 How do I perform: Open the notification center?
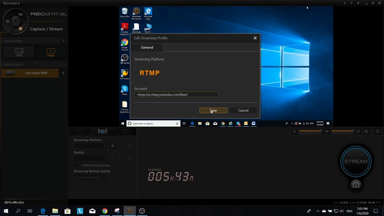376,211
